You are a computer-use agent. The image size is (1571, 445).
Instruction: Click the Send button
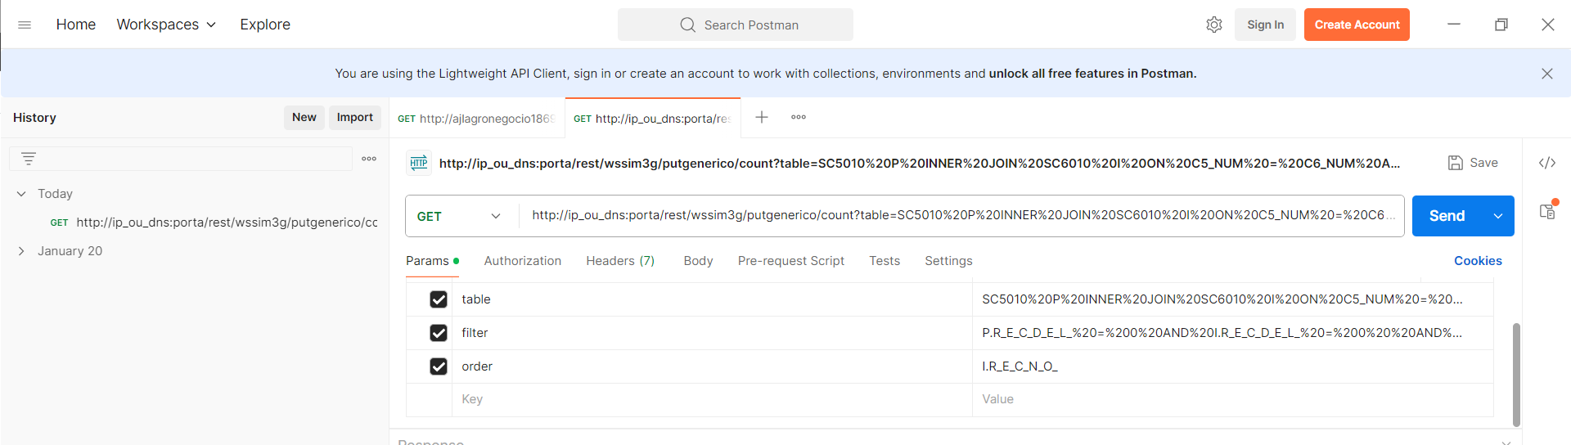(1447, 216)
